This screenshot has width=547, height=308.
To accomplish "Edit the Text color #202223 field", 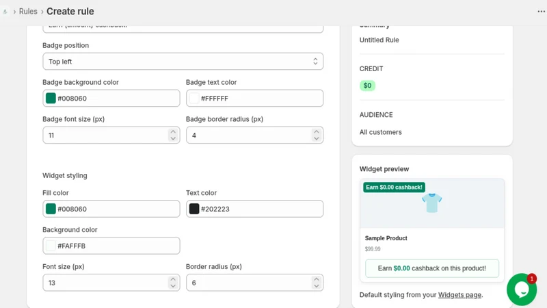I will pyautogui.click(x=254, y=209).
